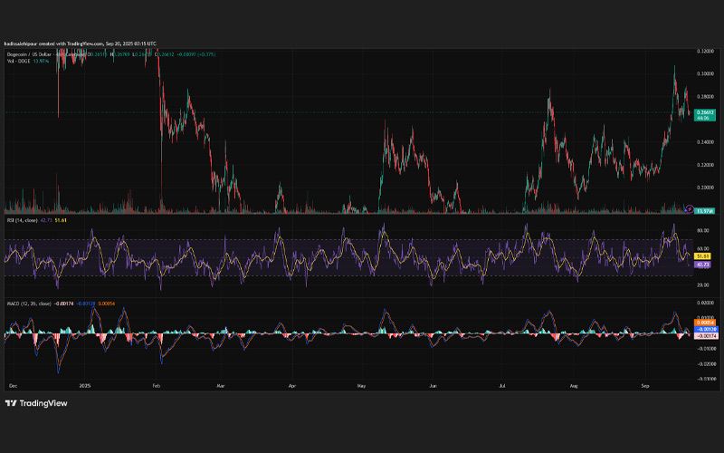Image resolution: width=724 pixels, height=453 pixels.
Task: Click the 2025 label on time axis
Action: tap(85, 386)
